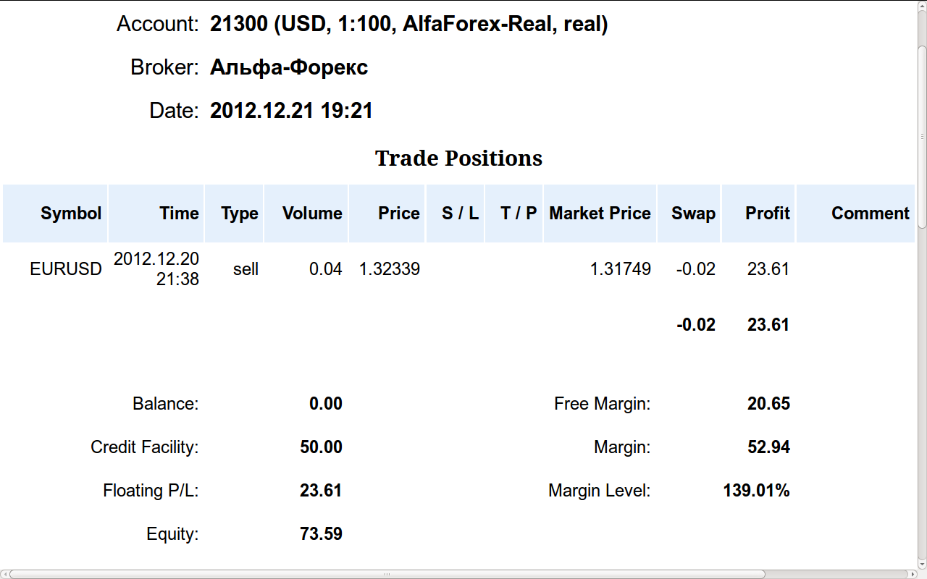
Task: Select the EURUSD symbol cell
Action: pyautogui.click(x=66, y=269)
